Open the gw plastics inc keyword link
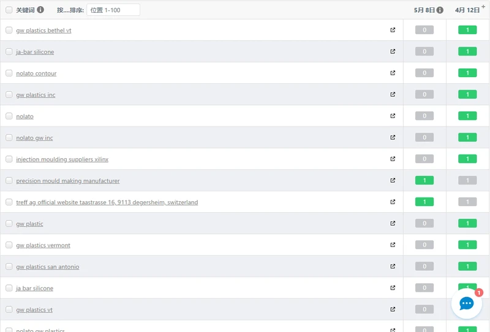This screenshot has width=490, height=332. [x=36, y=95]
